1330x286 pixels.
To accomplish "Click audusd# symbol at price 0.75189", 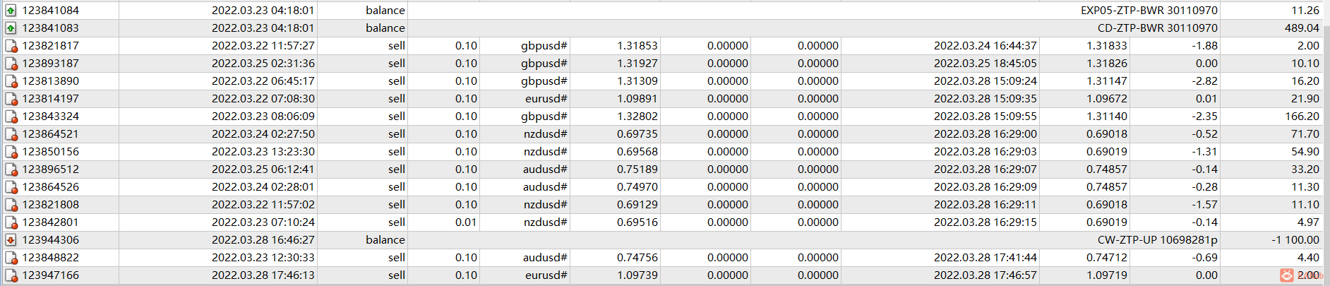I will tap(545, 169).
